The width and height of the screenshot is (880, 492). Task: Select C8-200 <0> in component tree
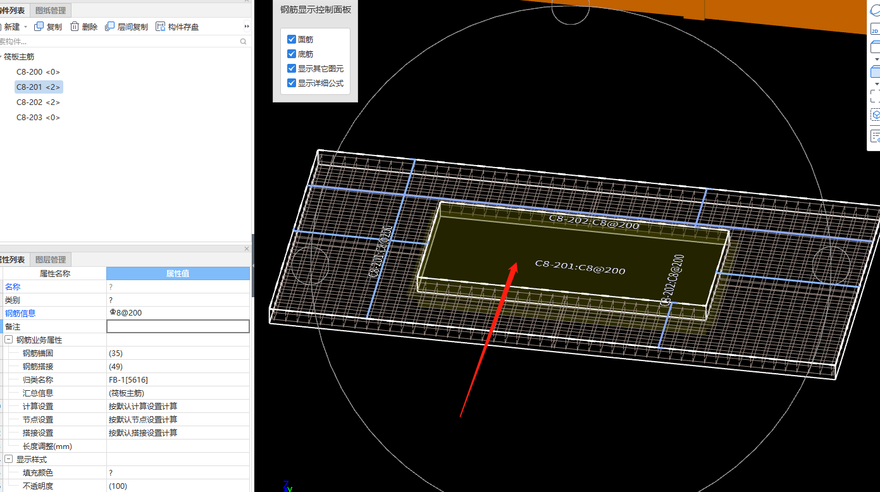(38, 72)
